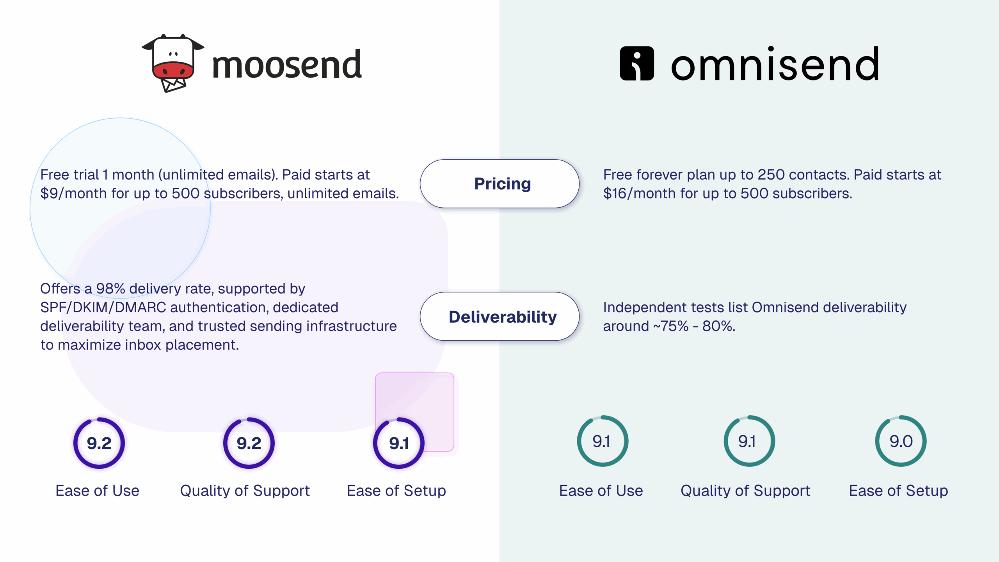Click the Moosend cow mascot logo
999x562 pixels.
(173, 62)
